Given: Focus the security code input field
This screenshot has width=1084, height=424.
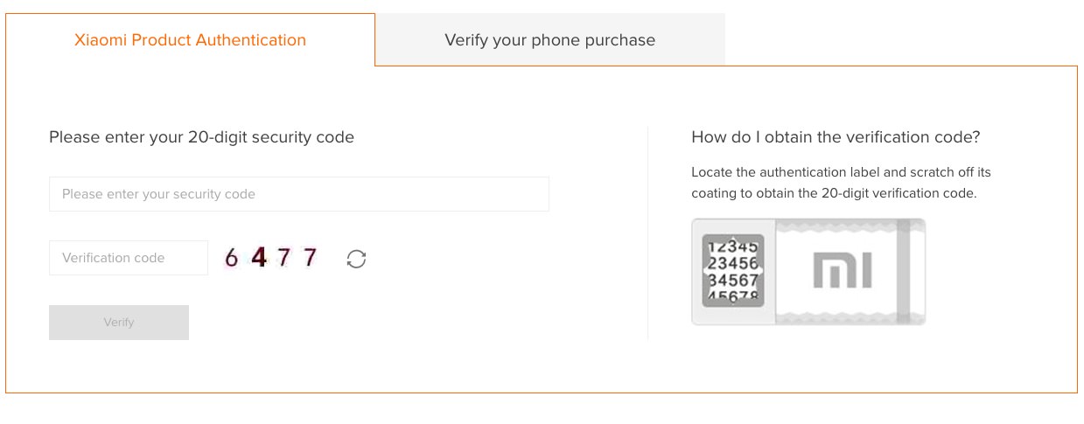Looking at the screenshot, I should click(298, 194).
